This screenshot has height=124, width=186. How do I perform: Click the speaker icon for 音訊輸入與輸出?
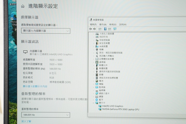pos(97,56)
